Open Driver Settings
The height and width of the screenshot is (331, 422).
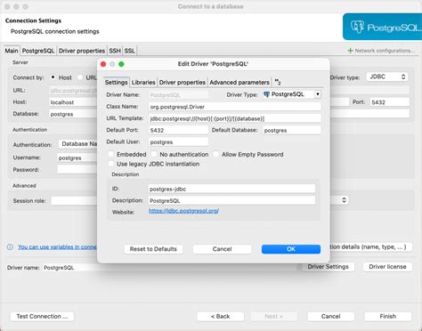pyautogui.click(x=328, y=267)
